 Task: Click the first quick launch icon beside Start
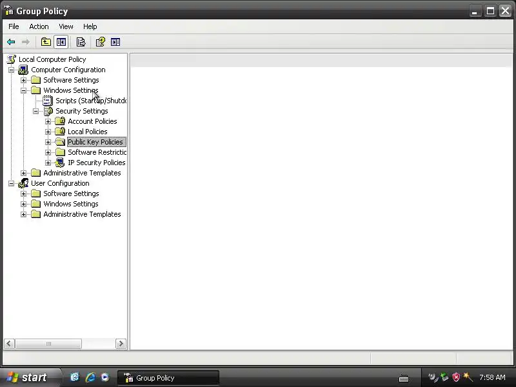(75, 377)
